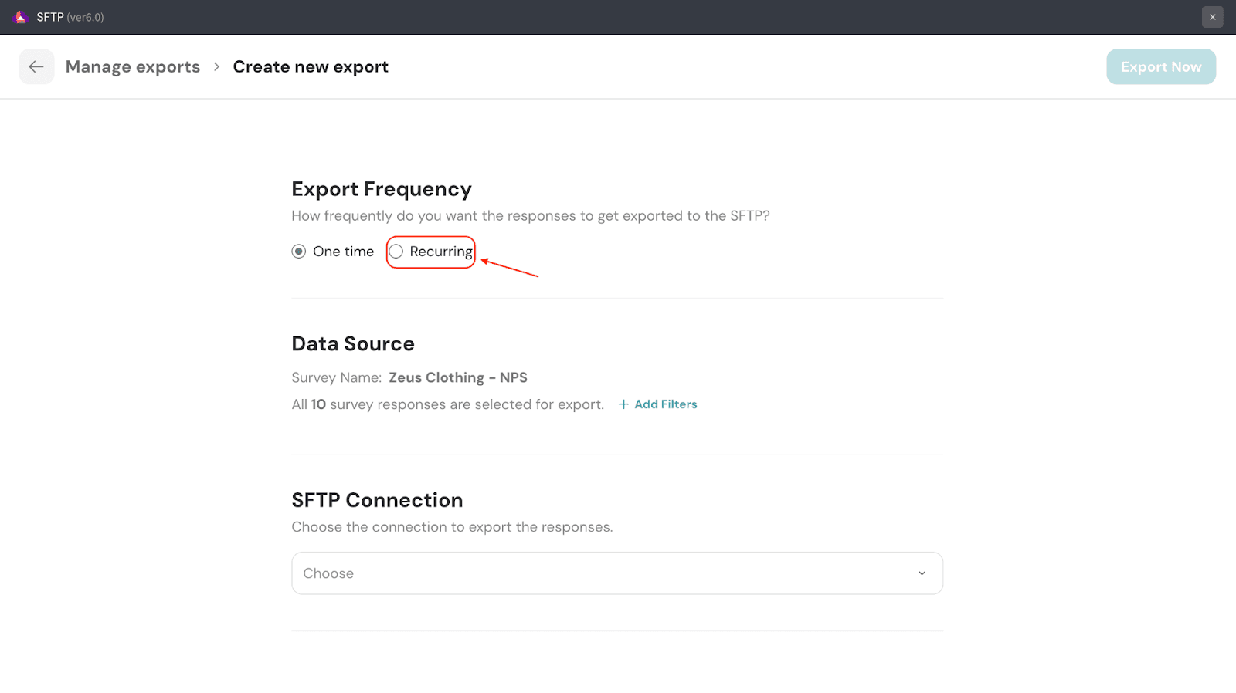The height and width of the screenshot is (693, 1236).
Task: Click the breadcrumb chevron separator
Action: (216, 67)
